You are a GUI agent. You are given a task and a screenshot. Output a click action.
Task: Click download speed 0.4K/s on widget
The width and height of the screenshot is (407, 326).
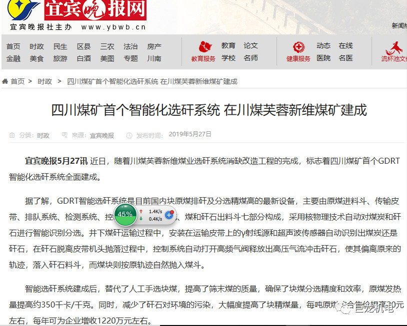click(155, 219)
